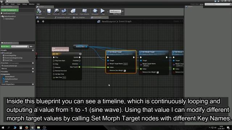Click the graph back navigation arrow

[38, 22]
